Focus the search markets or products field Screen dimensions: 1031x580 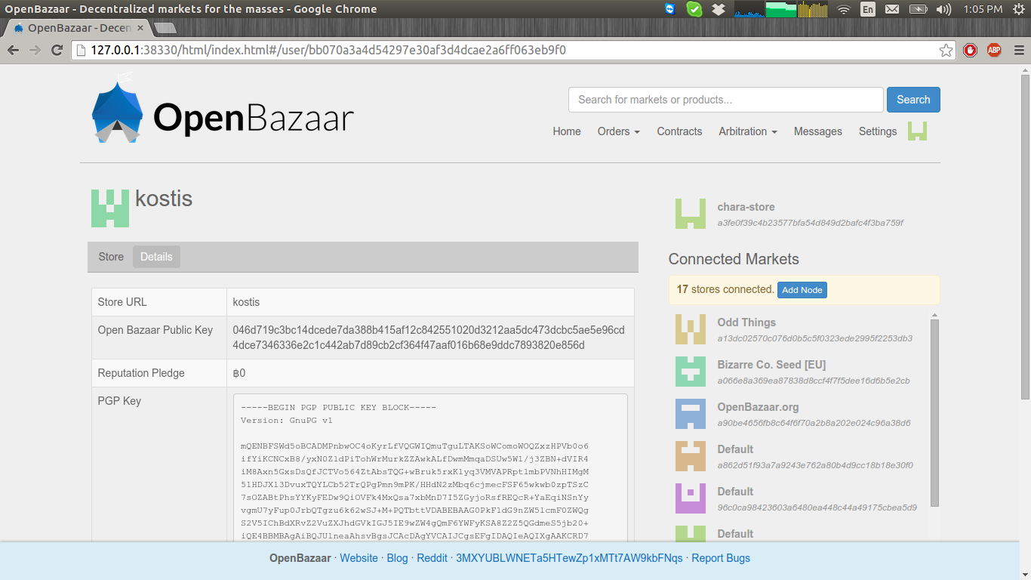click(x=725, y=100)
